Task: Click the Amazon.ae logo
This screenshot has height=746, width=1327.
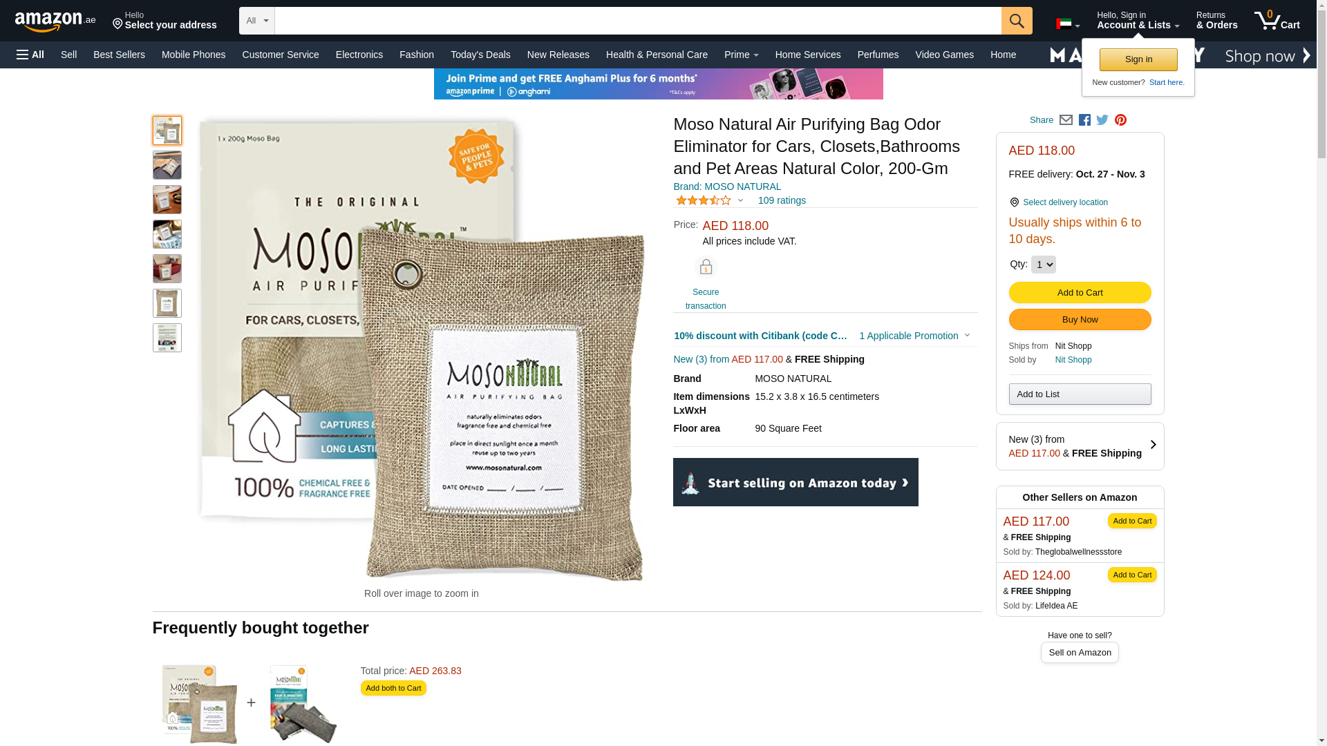Action: pyautogui.click(x=55, y=21)
